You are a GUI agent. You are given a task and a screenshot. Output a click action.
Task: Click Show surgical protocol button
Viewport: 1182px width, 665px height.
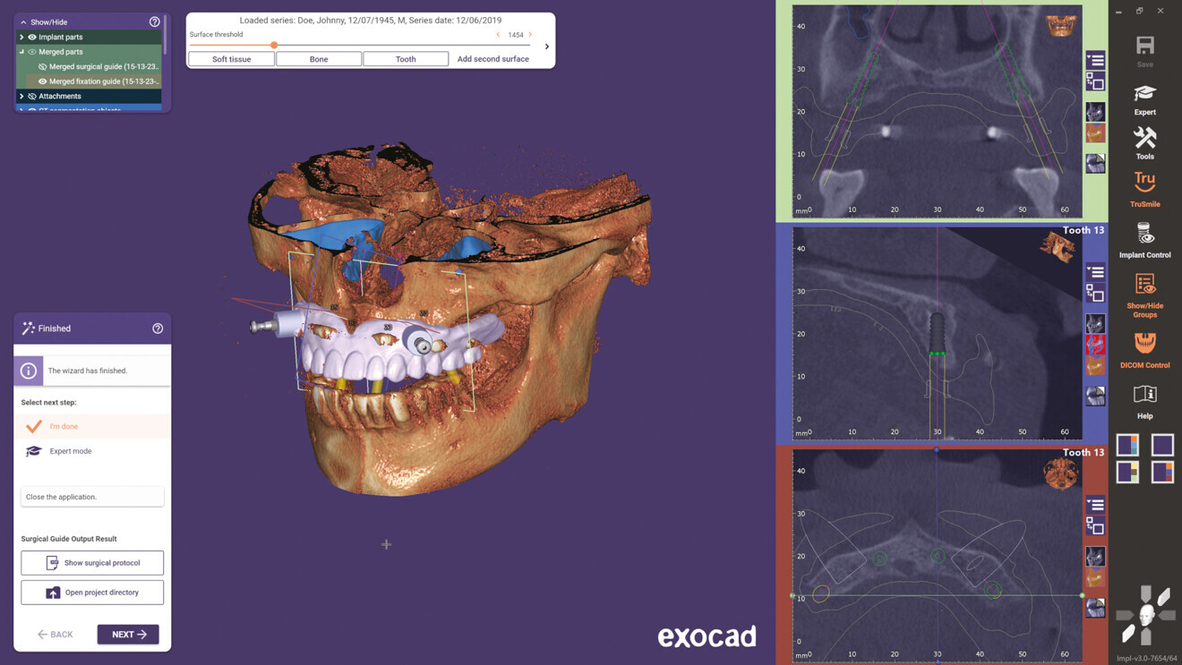point(92,563)
